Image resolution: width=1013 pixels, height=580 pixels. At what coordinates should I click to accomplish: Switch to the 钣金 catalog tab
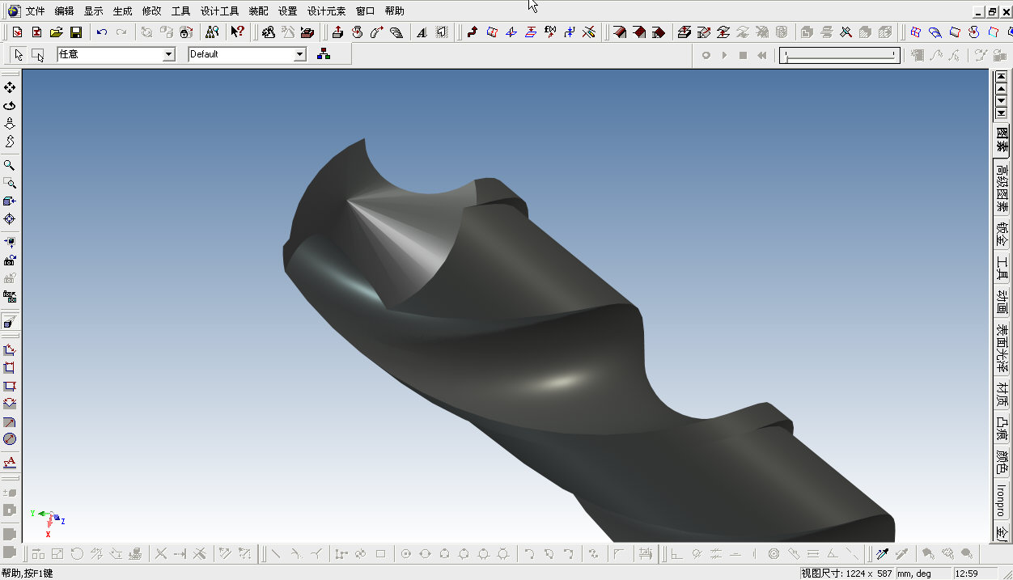[1002, 235]
